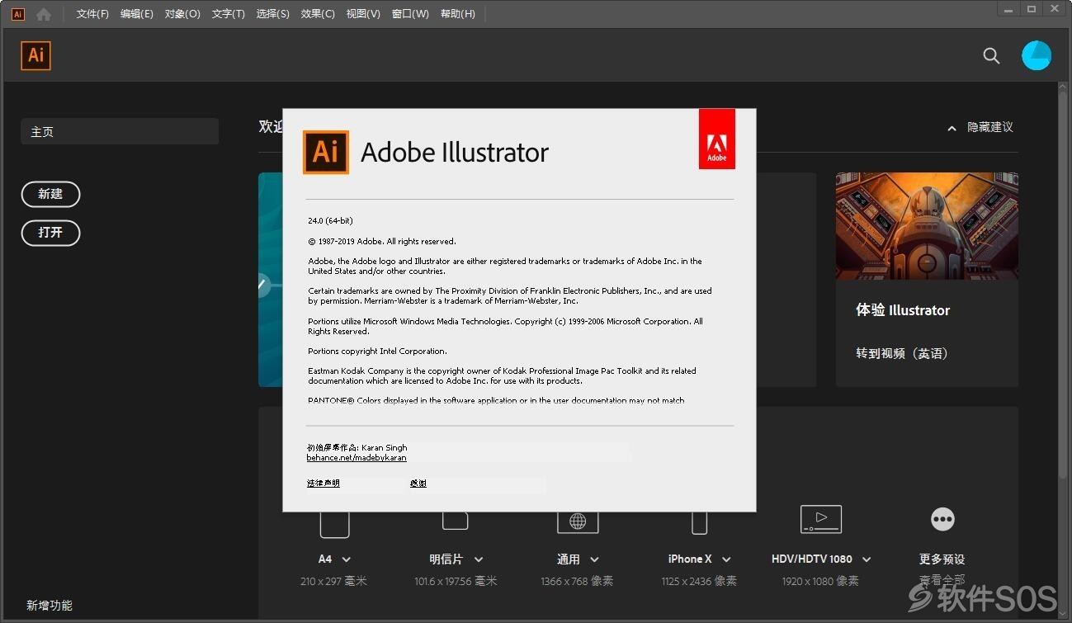Viewport: 1072px width, 623px height.
Task: Click the home icon in title bar
Action: (44, 14)
